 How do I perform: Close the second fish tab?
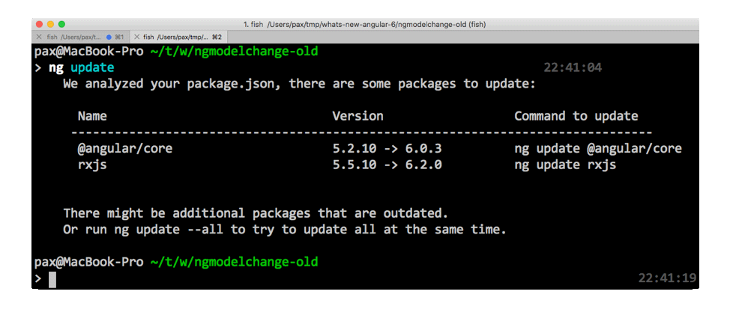pyautogui.click(x=136, y=37)
